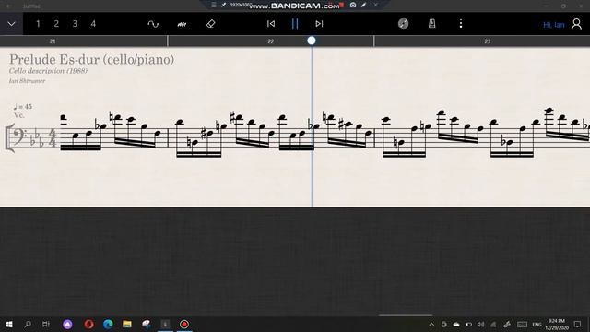This screenshot has width=590, height=332.
Task: Click the 4/4 time signature
Action: coord(53,137)
